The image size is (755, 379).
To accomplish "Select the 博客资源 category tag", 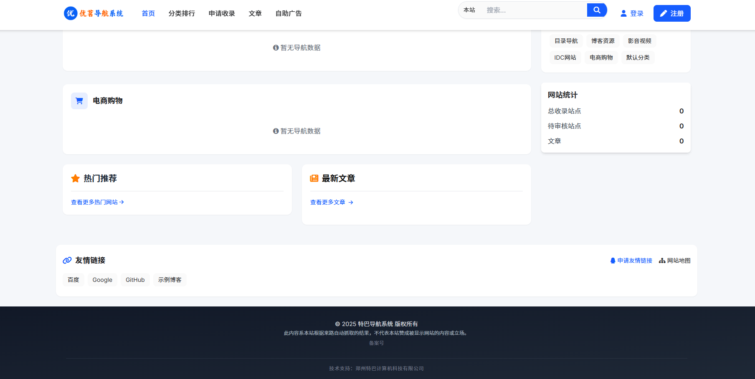I will click(603, 41).
